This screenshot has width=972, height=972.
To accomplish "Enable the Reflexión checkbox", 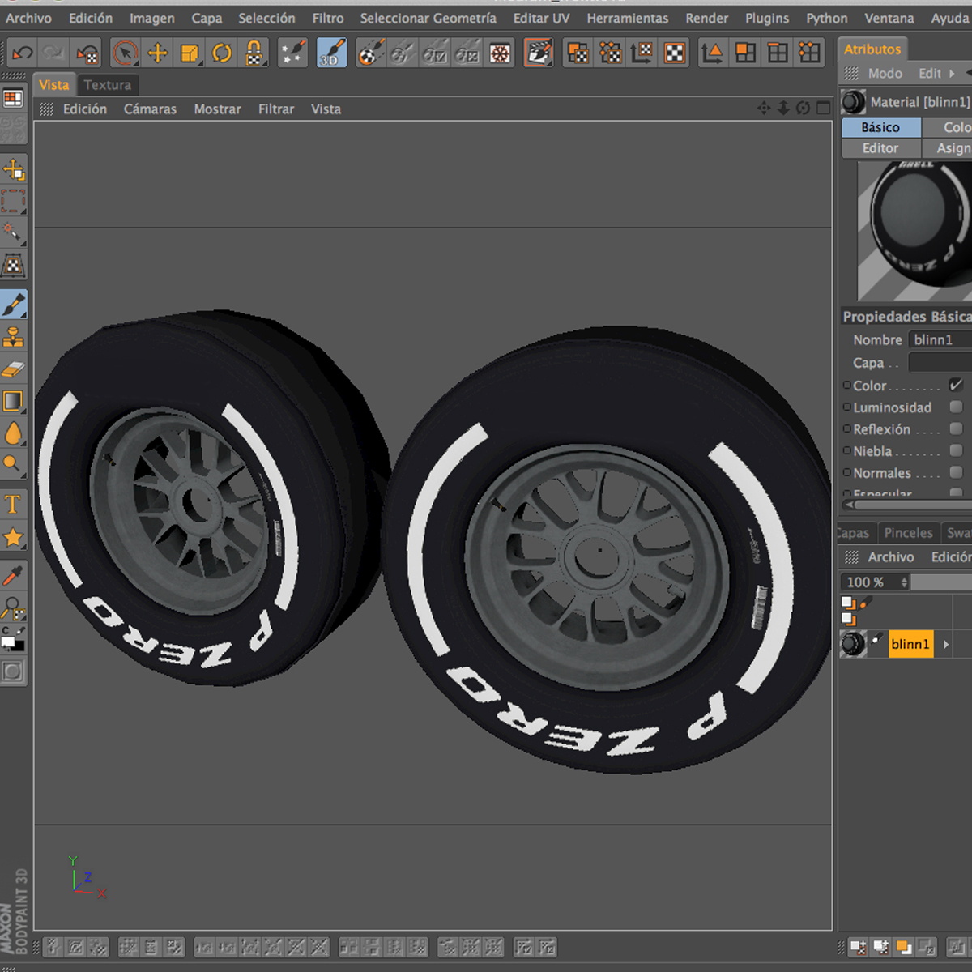I will [x=956, y=428].
